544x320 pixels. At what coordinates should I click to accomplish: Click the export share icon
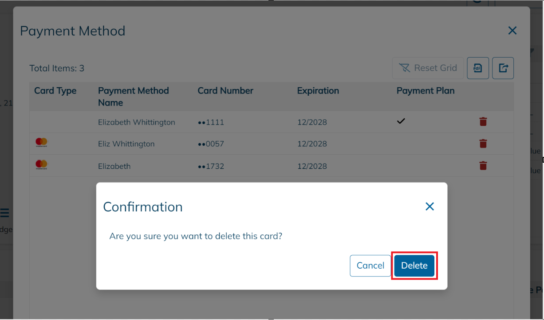coord(503,68)
